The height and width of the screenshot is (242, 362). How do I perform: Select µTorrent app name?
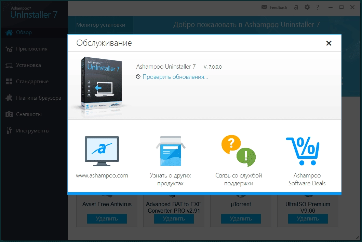241,204
